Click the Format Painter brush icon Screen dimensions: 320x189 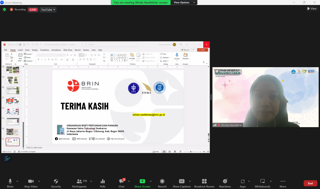pos(12,61)
